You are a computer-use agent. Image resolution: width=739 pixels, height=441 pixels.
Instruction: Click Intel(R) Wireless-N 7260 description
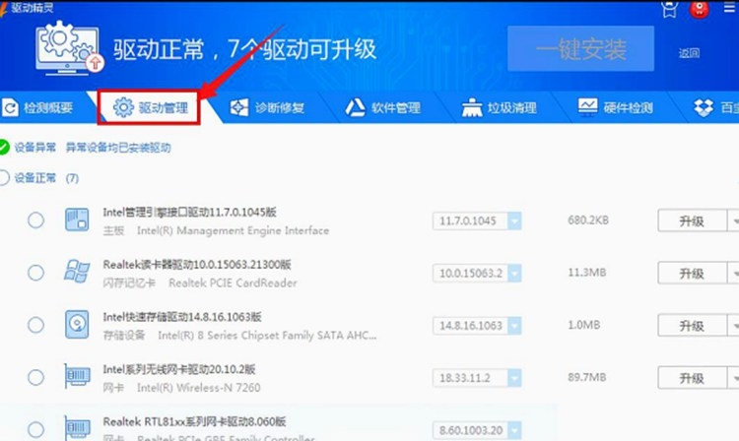(198, 388)
